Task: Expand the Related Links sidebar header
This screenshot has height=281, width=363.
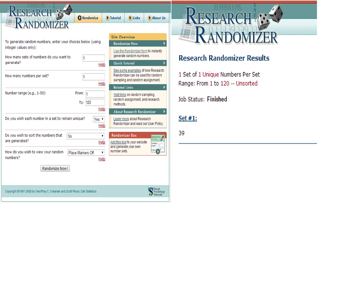Action: [138, 88]
